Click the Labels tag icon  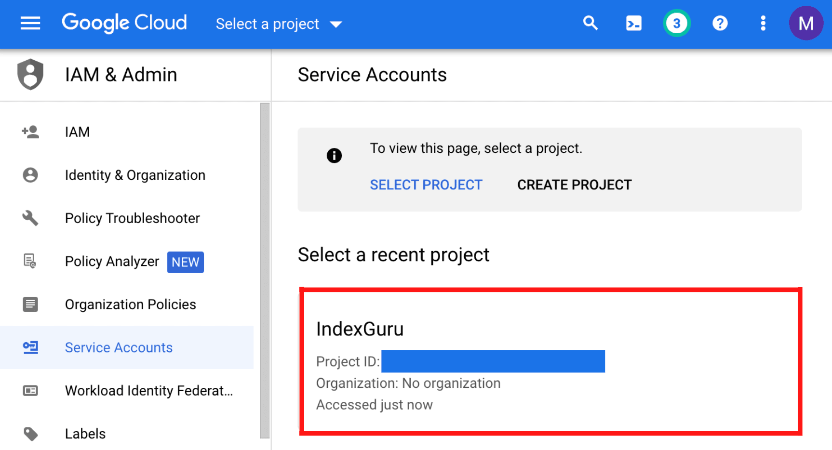30,434
